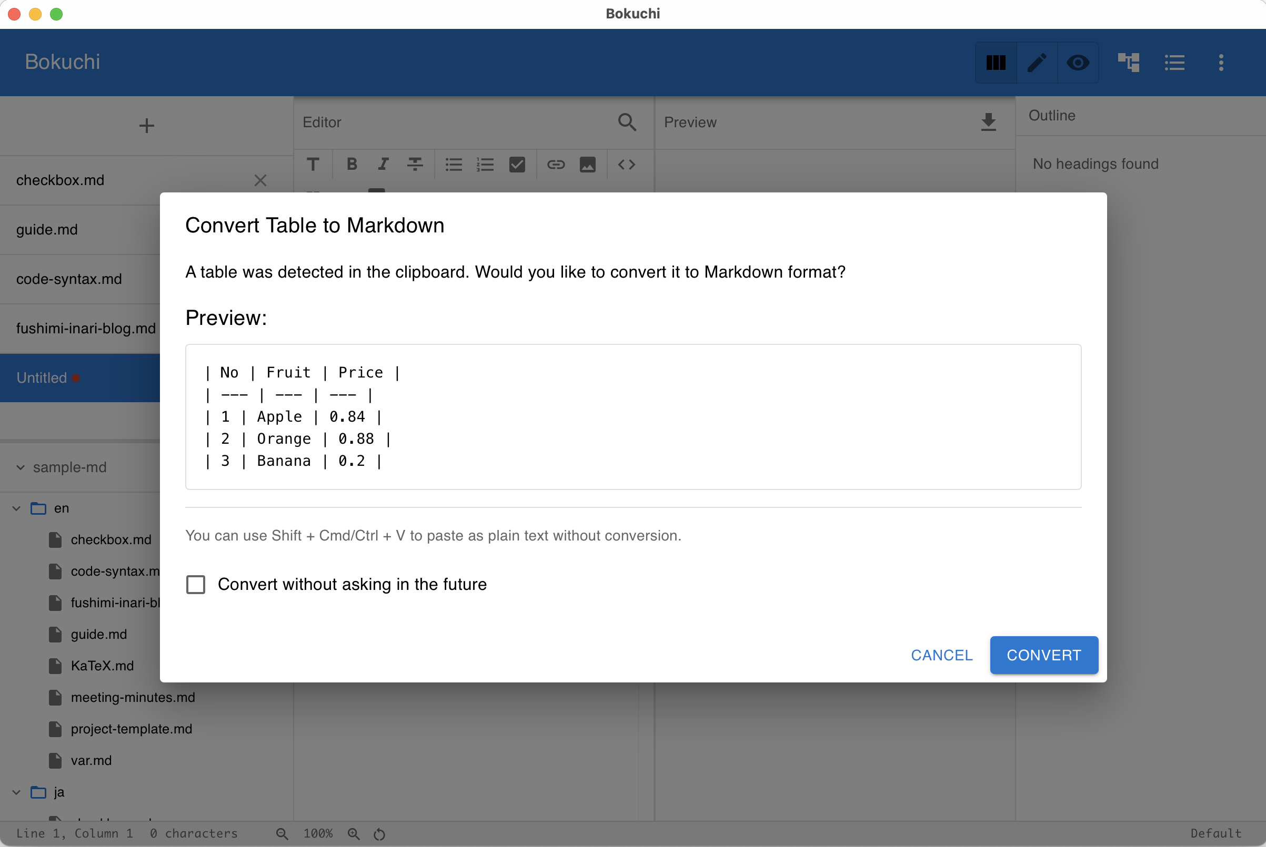Toggle bold formatting in the editor toolbar
The image size is (1266, 847).
pos(351,165)
